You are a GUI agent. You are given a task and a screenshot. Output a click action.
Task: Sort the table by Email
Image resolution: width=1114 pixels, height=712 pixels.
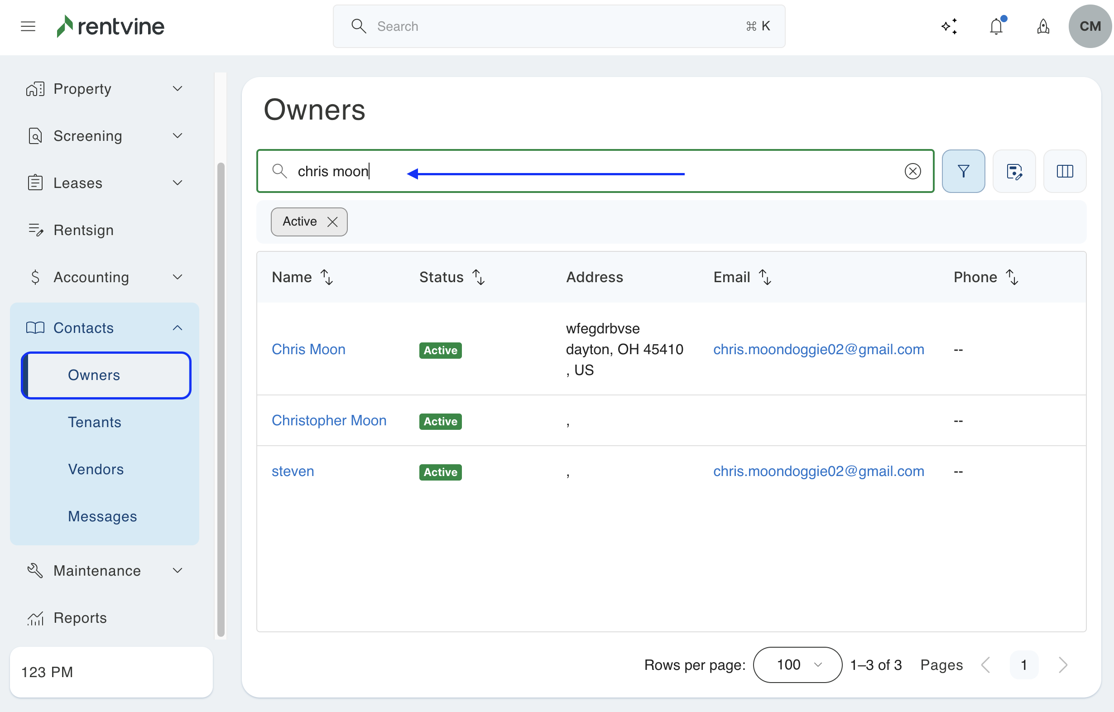click(x=765, y=277)
